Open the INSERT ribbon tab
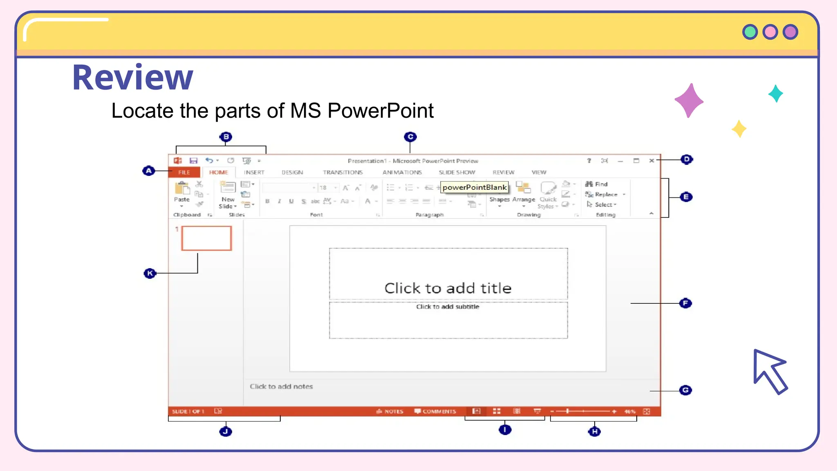 pos(254,173)
